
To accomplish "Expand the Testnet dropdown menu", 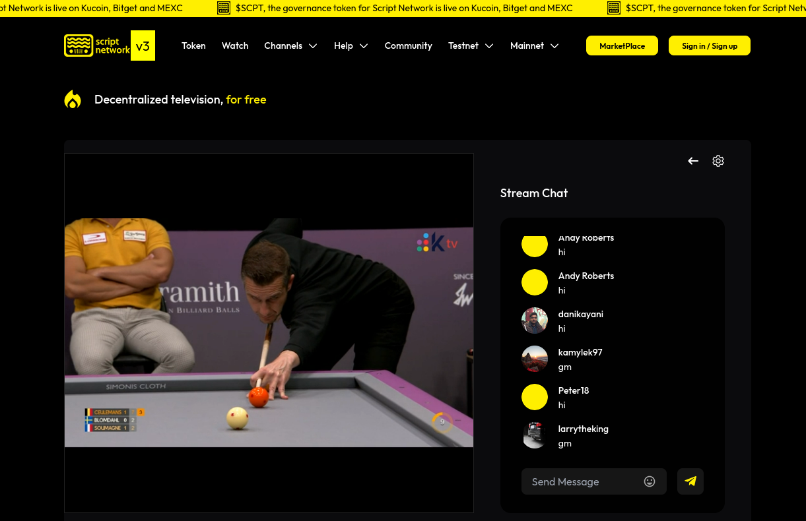I will 471,46.
